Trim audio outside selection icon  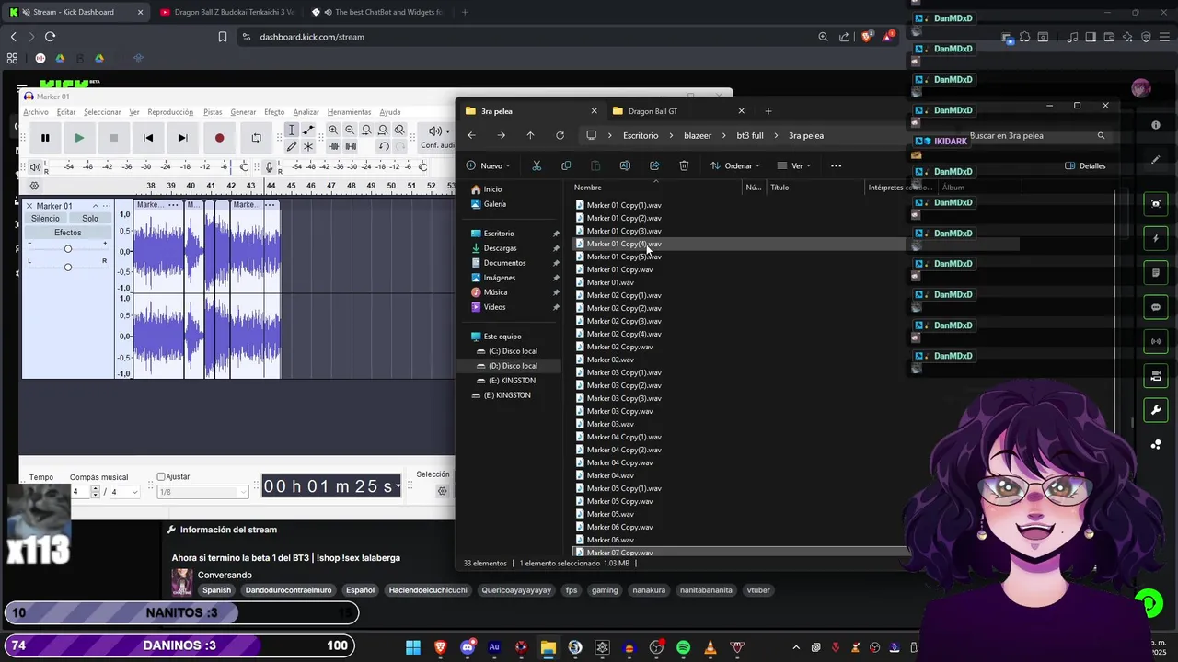(333, 146)
